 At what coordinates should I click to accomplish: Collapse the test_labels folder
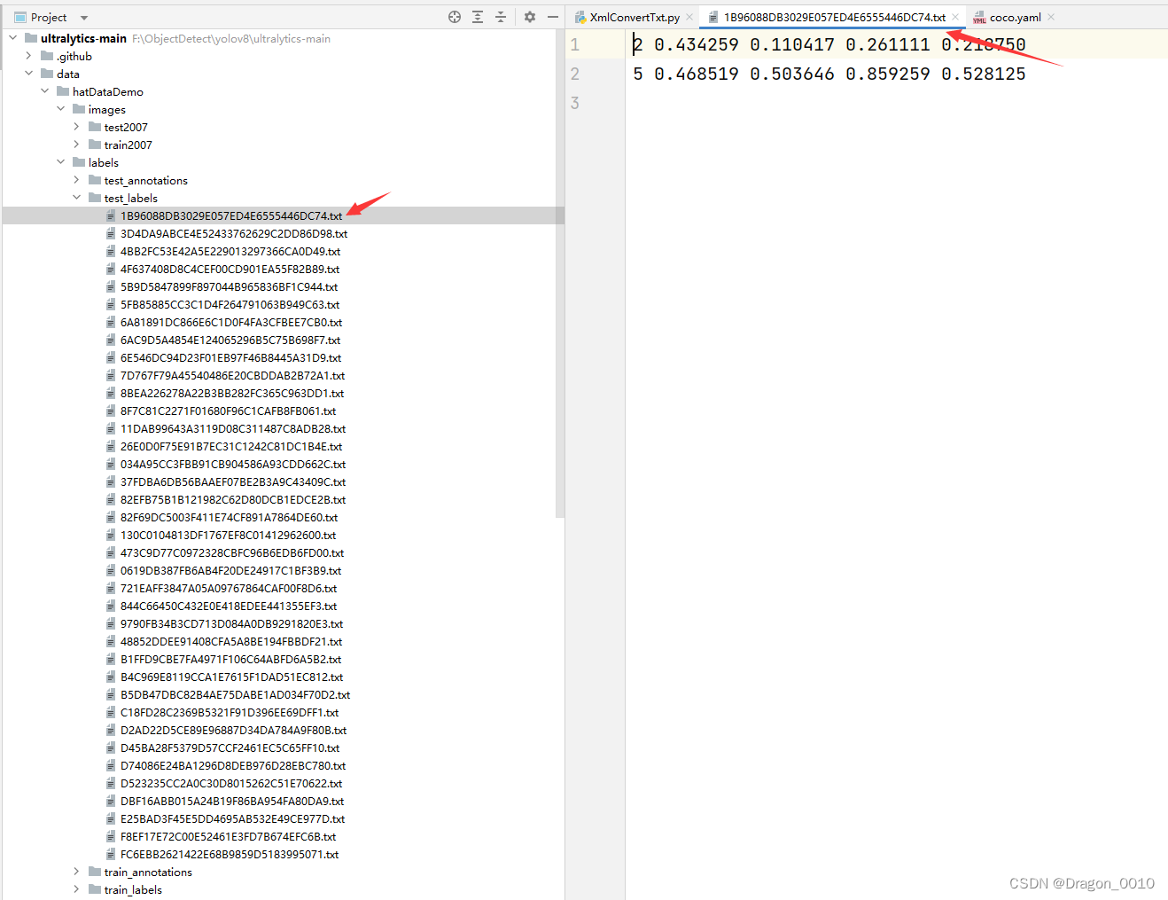77,198
